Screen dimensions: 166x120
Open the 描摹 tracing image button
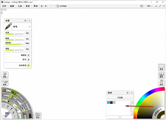coord(161,75)
